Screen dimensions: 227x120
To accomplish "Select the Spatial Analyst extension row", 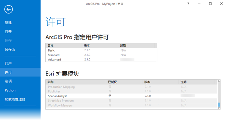I will [x=131, y=96].
